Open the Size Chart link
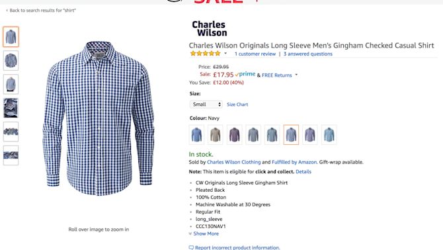Image resolution: width=443 pixels, height=250 pixels. tap(237, 104)
